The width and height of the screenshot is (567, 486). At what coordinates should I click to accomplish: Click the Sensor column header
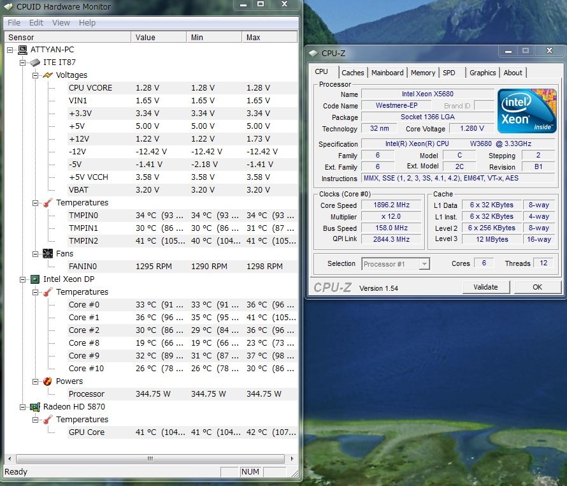68,37
